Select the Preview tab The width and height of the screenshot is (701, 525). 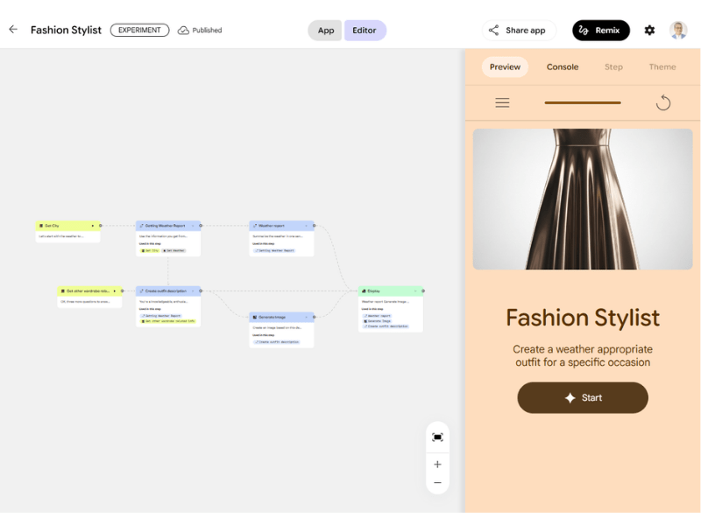(505, 67)
